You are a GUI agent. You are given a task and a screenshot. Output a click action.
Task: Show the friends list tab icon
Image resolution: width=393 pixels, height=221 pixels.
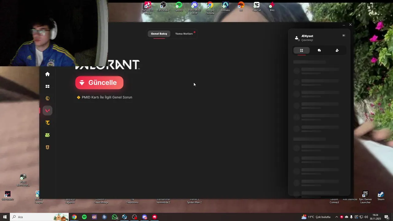point(302,50)
